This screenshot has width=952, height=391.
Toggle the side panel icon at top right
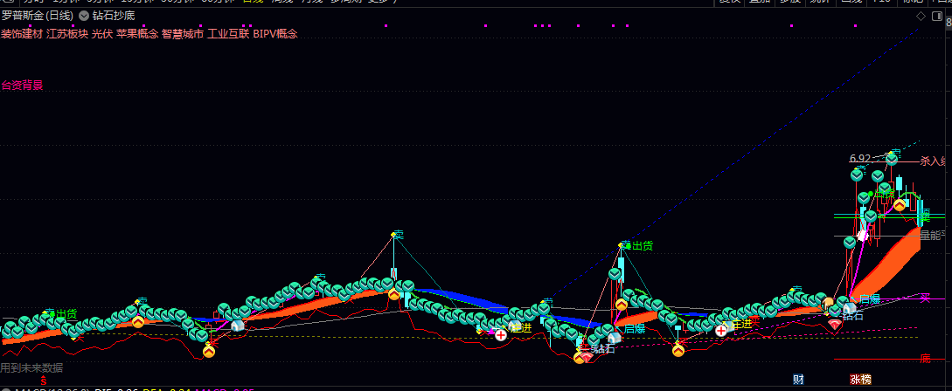click(938, 16)
